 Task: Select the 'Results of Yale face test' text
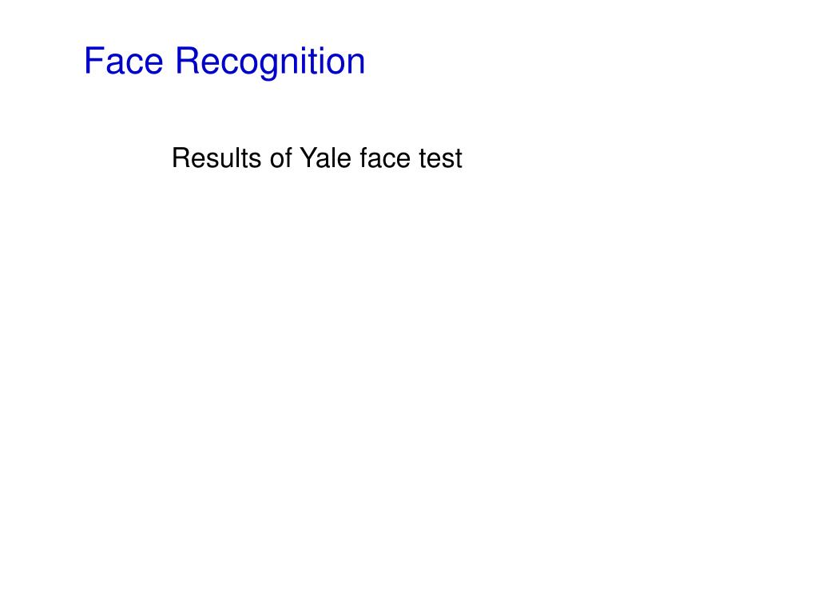pos(317,158)
